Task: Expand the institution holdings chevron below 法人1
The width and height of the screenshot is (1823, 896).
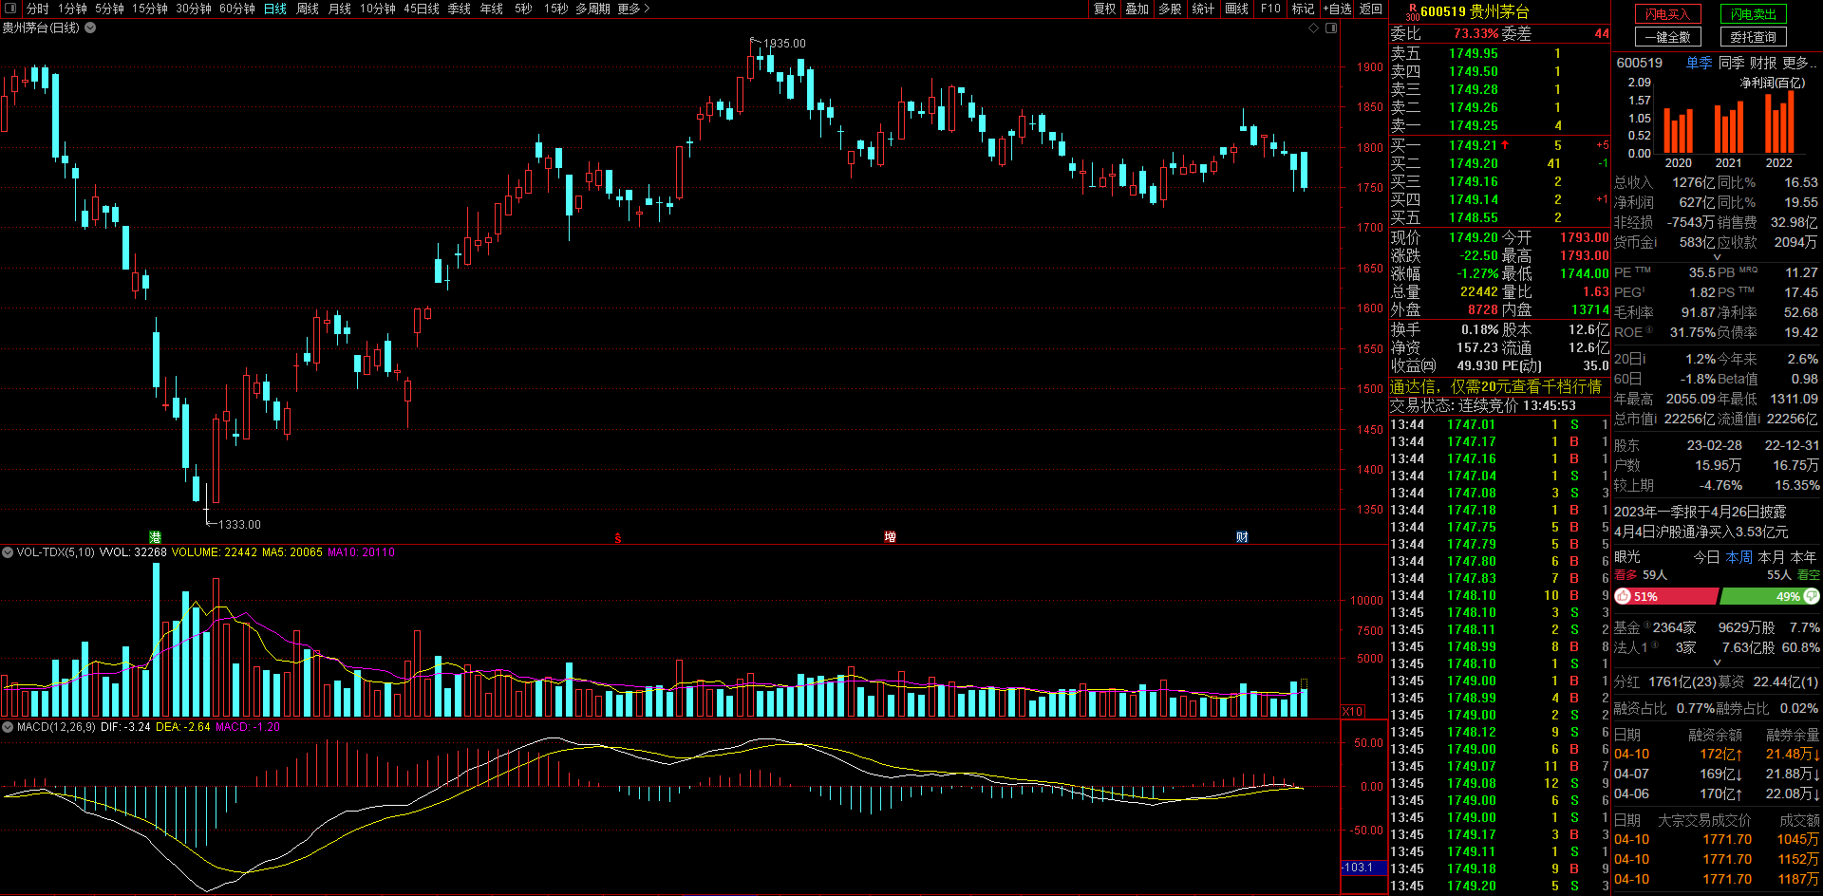Action: [1717, 663]
